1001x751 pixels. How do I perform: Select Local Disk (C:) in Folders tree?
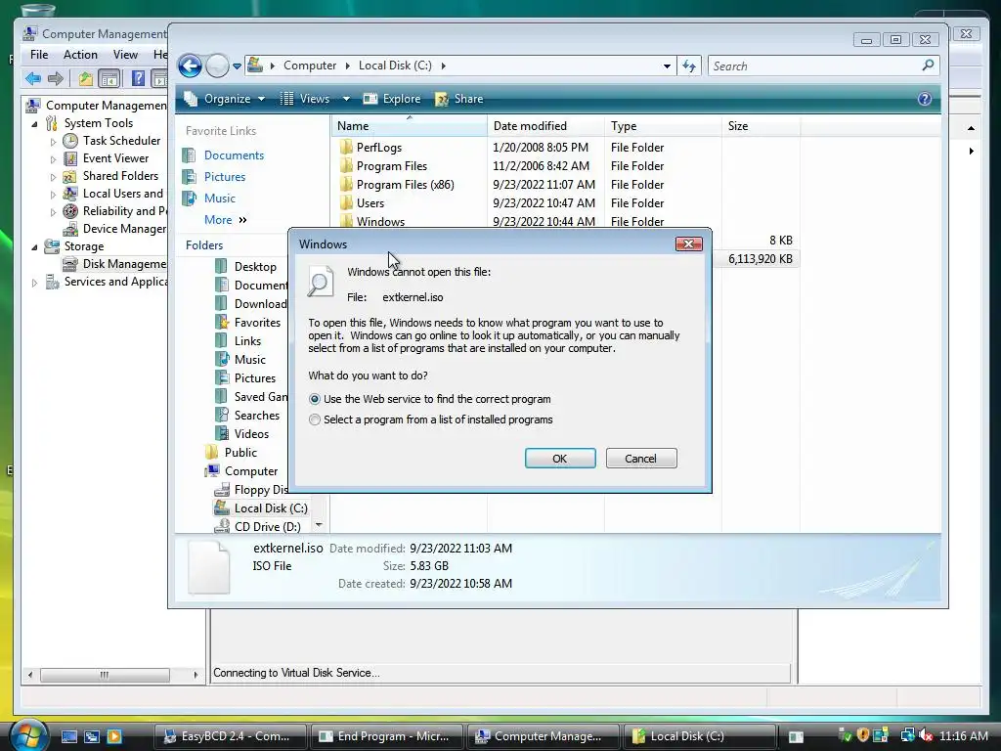coord(271,508)
